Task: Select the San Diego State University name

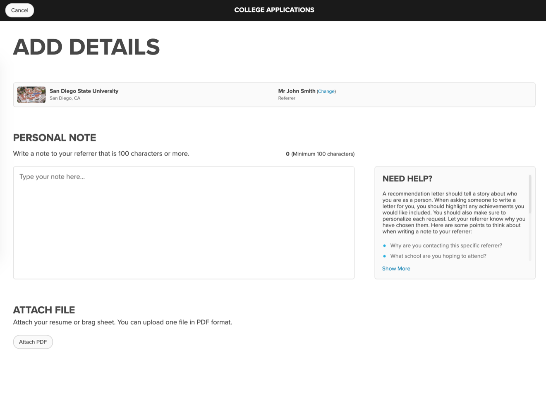Action: point(84,91)
